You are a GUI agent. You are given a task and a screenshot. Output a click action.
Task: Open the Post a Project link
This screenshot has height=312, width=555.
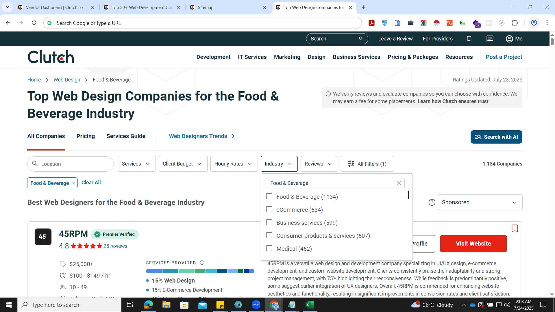[x=504, y=57]
